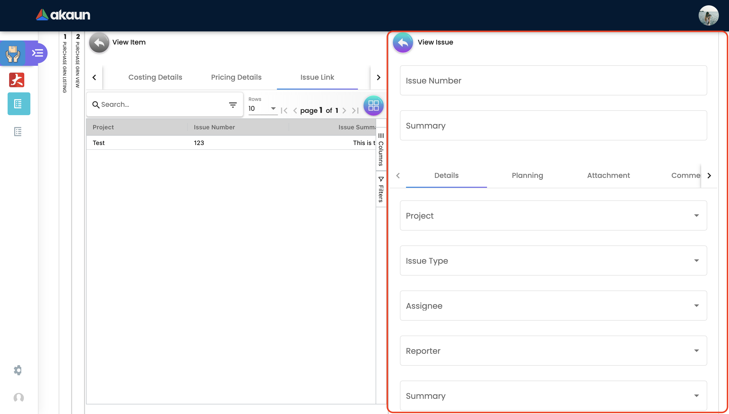Expand the Project dropdown

point(553,216)
